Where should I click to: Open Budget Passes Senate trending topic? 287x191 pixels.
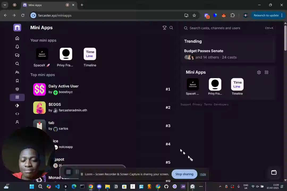pyautogui.click(x=204, y=51)
